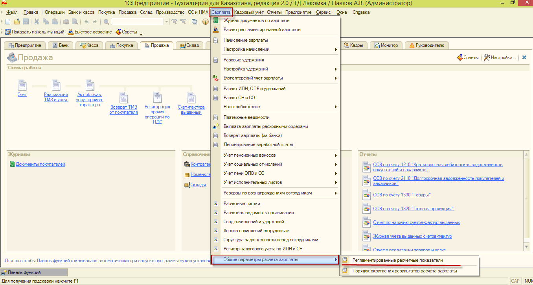Click the Open file toolbar icon

[x=17, y=22]
